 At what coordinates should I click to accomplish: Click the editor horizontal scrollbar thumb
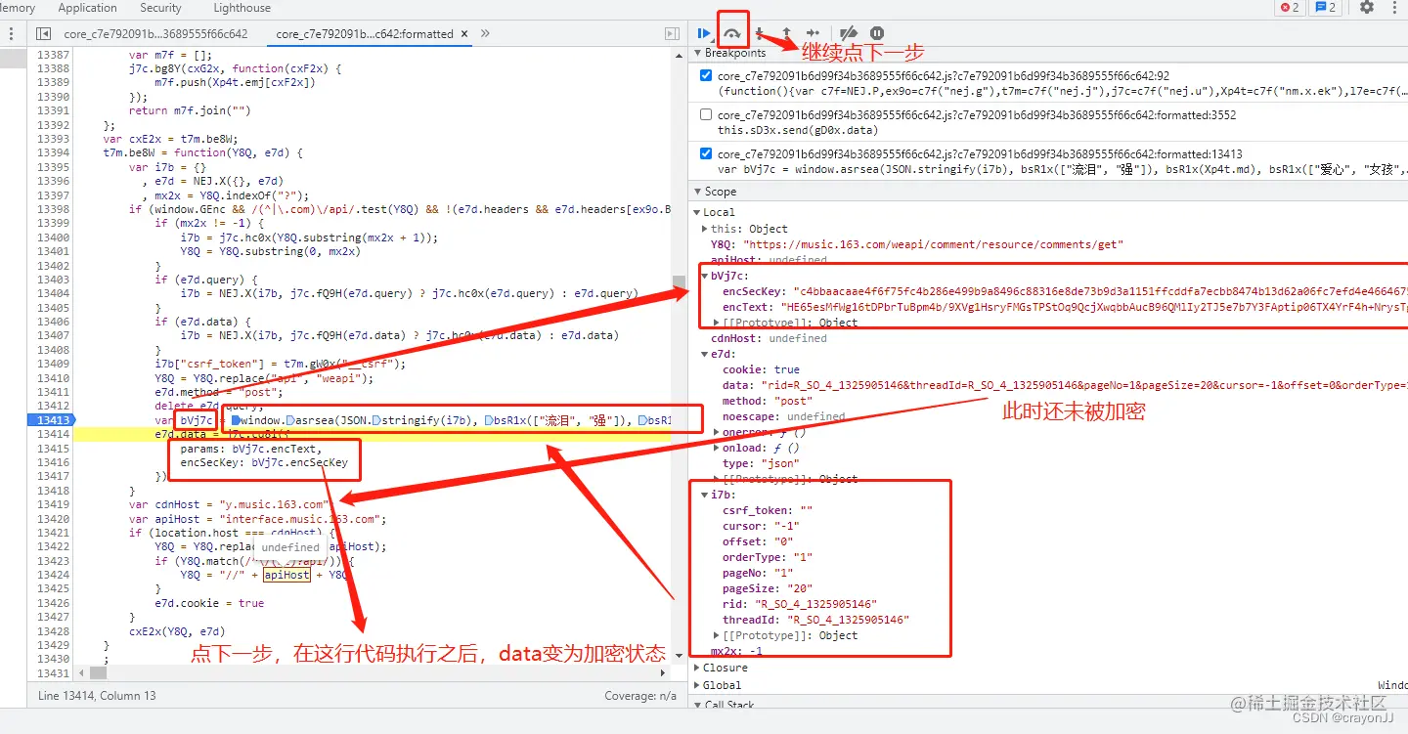pyautogui.click(x=98, y=673)
